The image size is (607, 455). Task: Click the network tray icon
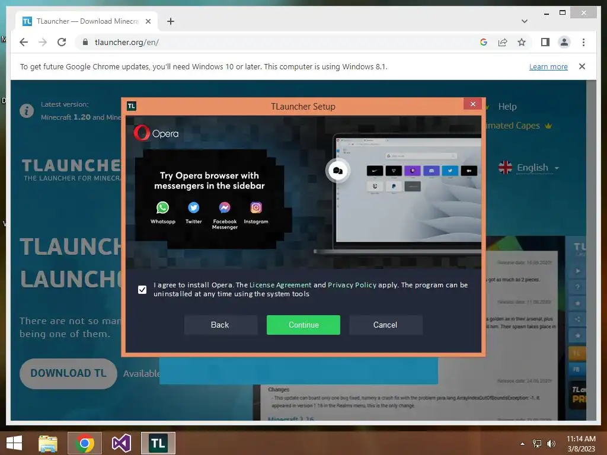click(x=537, y=444)
